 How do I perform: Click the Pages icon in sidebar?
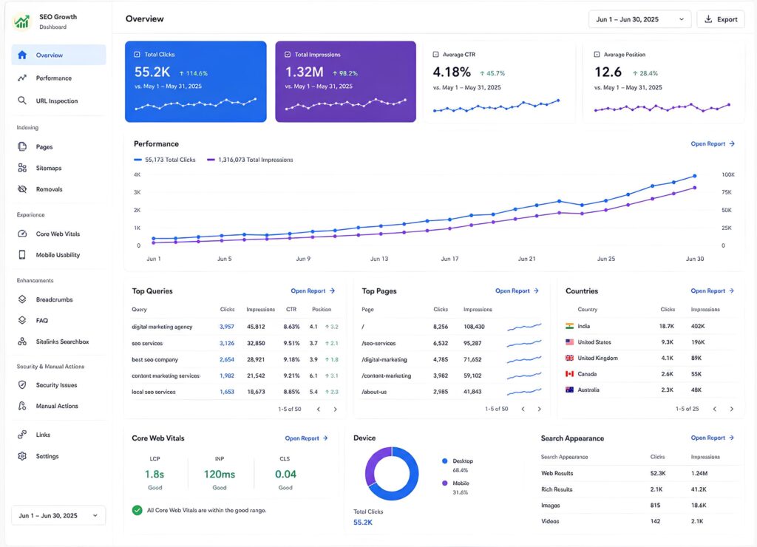pos(22,147)
